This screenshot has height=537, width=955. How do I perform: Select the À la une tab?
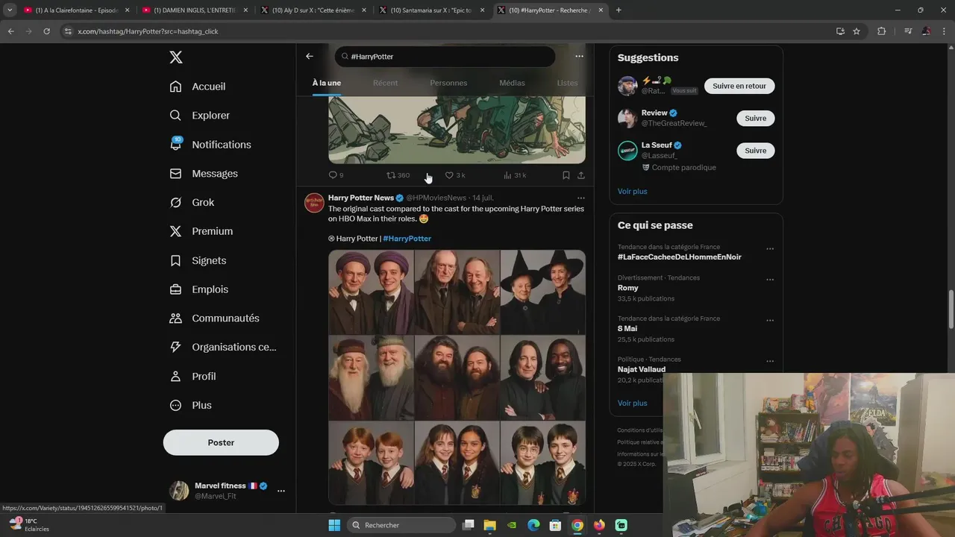pos(327,83)
